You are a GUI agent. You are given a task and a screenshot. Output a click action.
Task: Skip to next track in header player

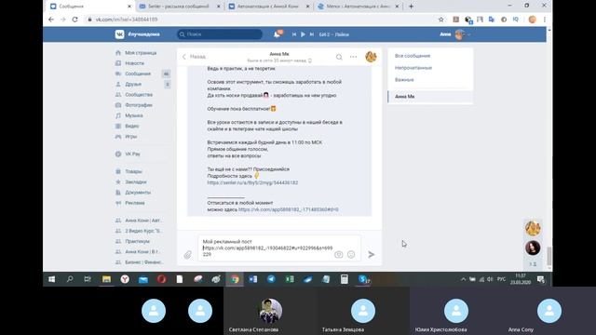312,34
